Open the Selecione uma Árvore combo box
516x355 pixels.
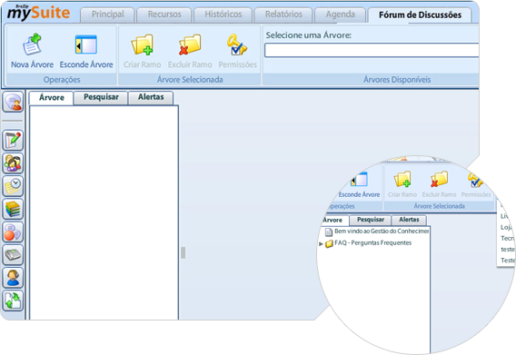click(372, 50)
